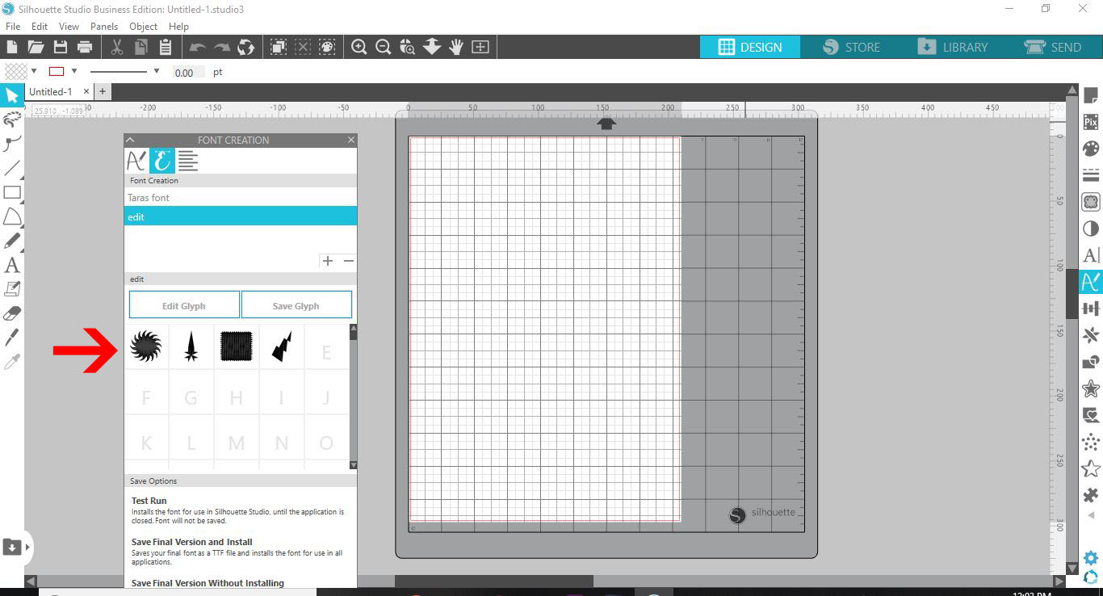Open the Page Setup panel icon
Image resolution: width=1103 pixels, height=596 pixels.
click(1091, 96)
